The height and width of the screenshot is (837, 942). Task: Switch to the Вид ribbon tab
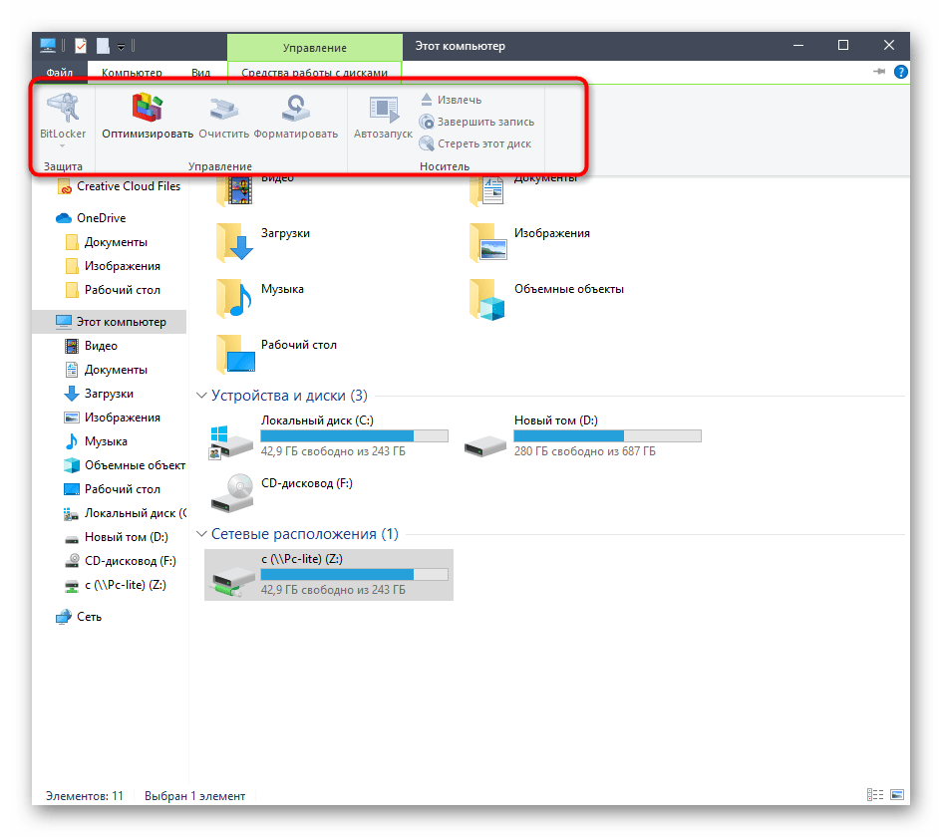200,73
